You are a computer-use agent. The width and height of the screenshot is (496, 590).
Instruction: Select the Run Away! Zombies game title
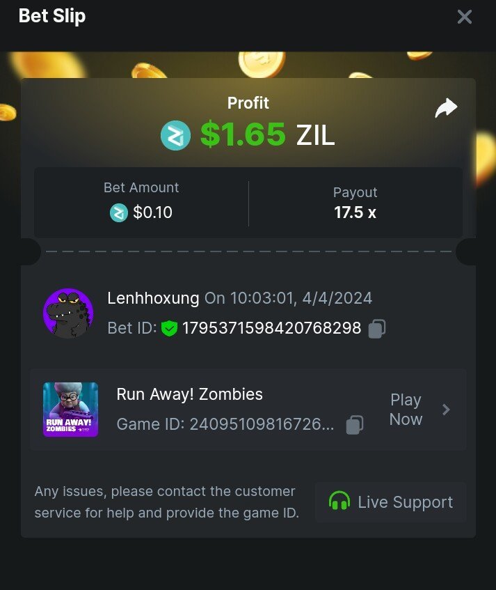pyautogui.click(x=190, y=394)
